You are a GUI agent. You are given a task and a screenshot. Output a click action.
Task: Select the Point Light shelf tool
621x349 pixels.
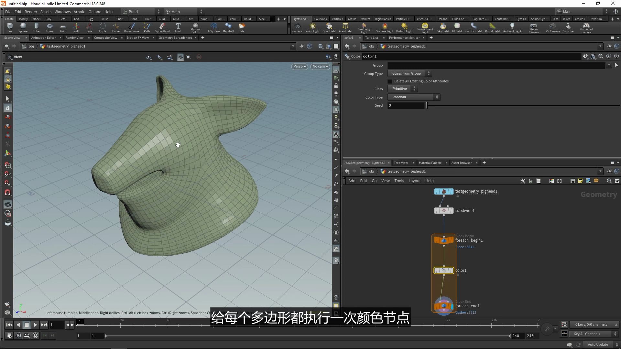click(x=312, y=27)
